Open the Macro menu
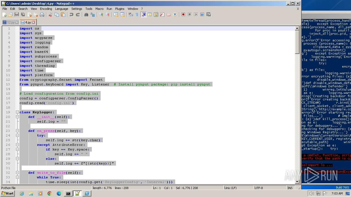The width and height of the screenshot is (351, 197). (99, 9)
